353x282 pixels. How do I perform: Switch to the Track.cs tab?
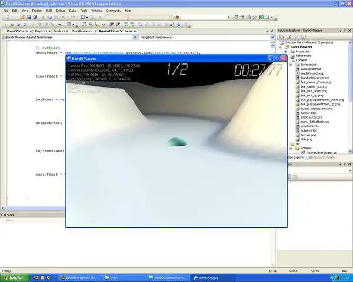(x=59, y=31)
